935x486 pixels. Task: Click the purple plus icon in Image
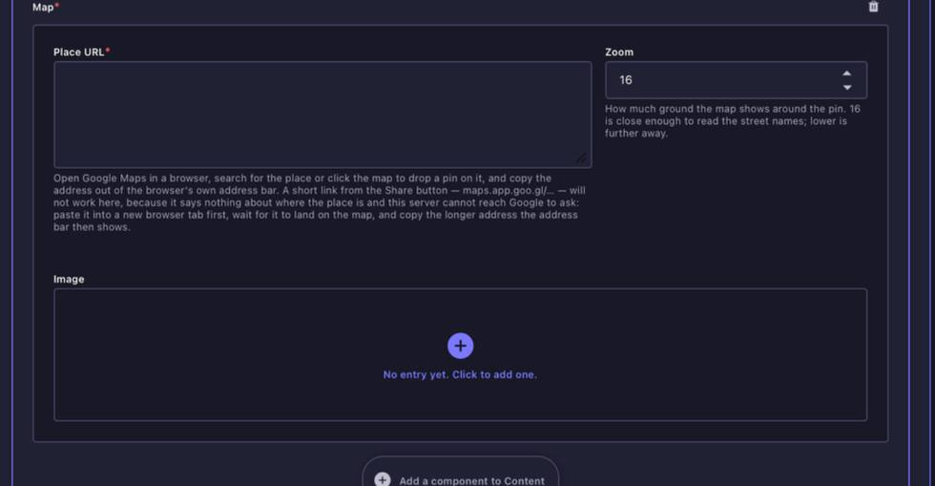tap(460, 346)
